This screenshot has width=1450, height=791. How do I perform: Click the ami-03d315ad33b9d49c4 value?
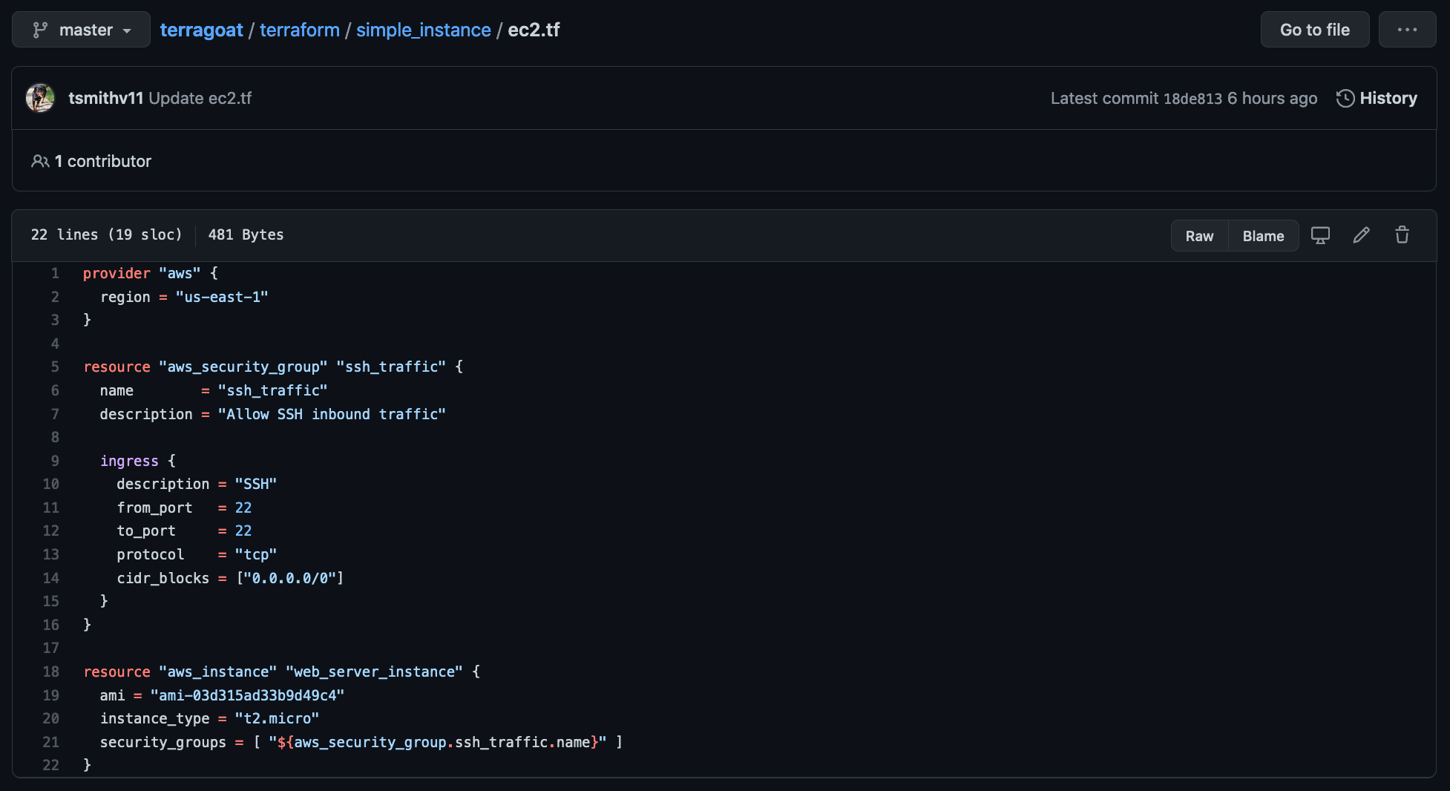click(248, 695)
